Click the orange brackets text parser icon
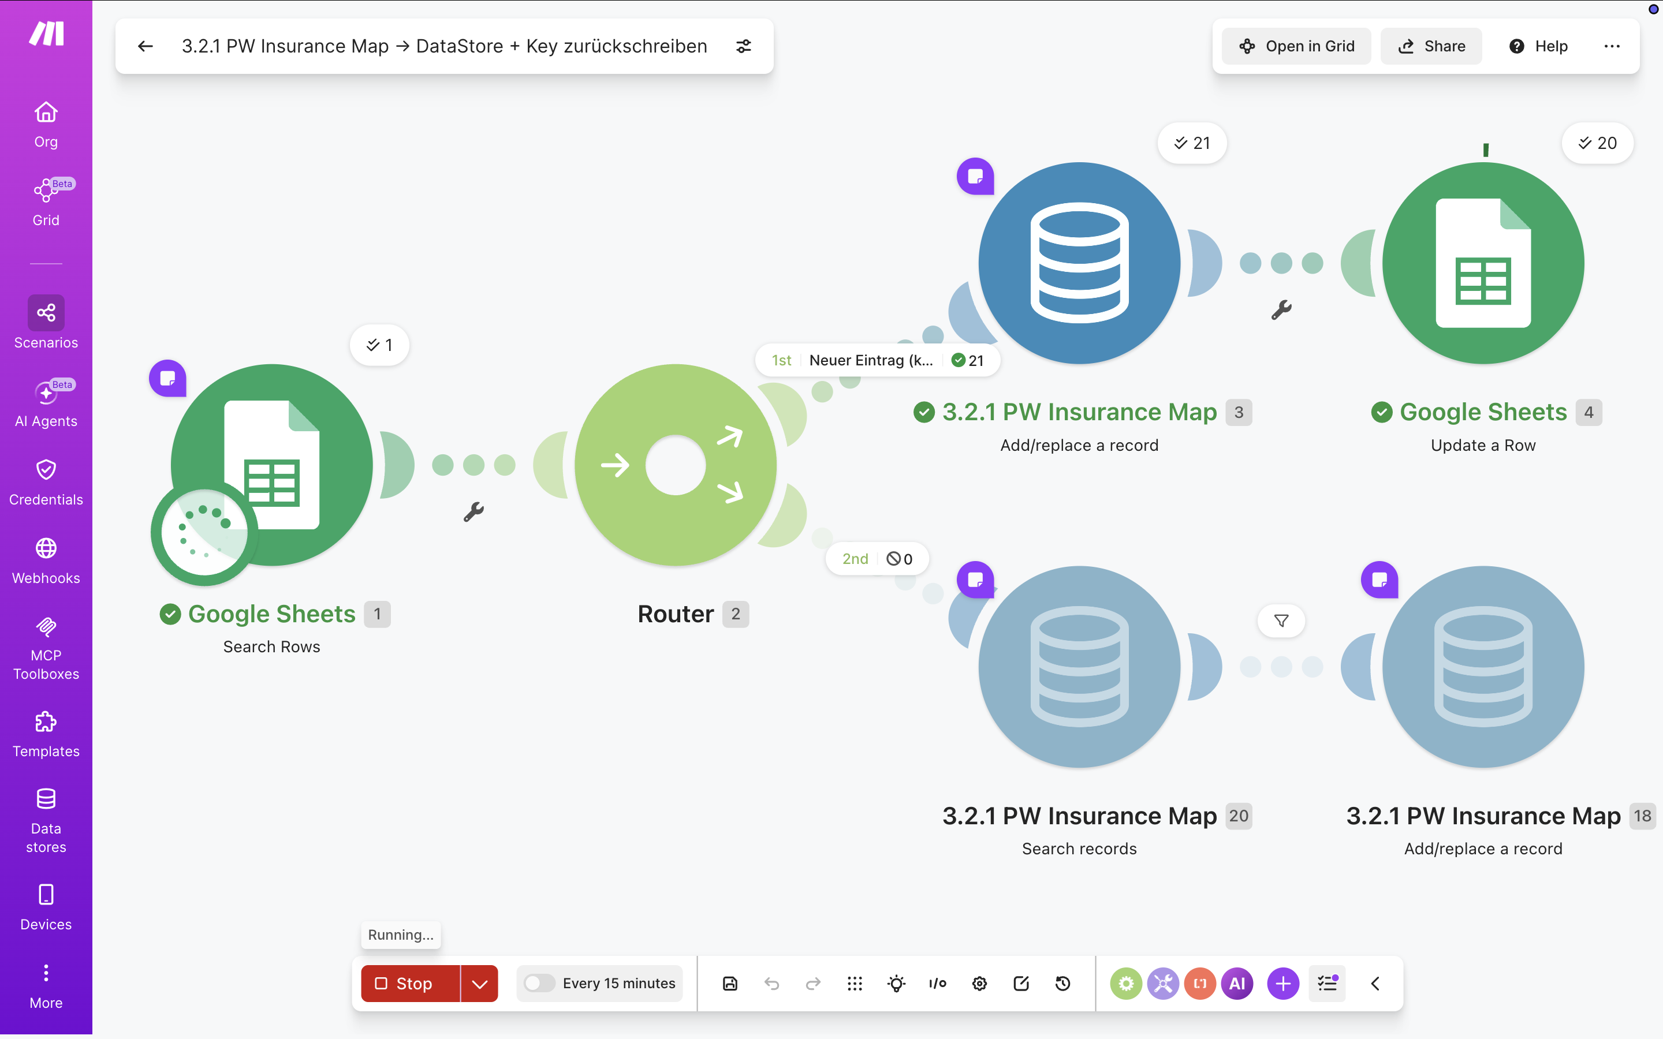 [1200, 984]
